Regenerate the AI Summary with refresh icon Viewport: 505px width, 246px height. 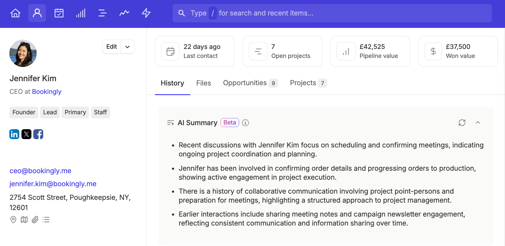click(x=462, y=123)
